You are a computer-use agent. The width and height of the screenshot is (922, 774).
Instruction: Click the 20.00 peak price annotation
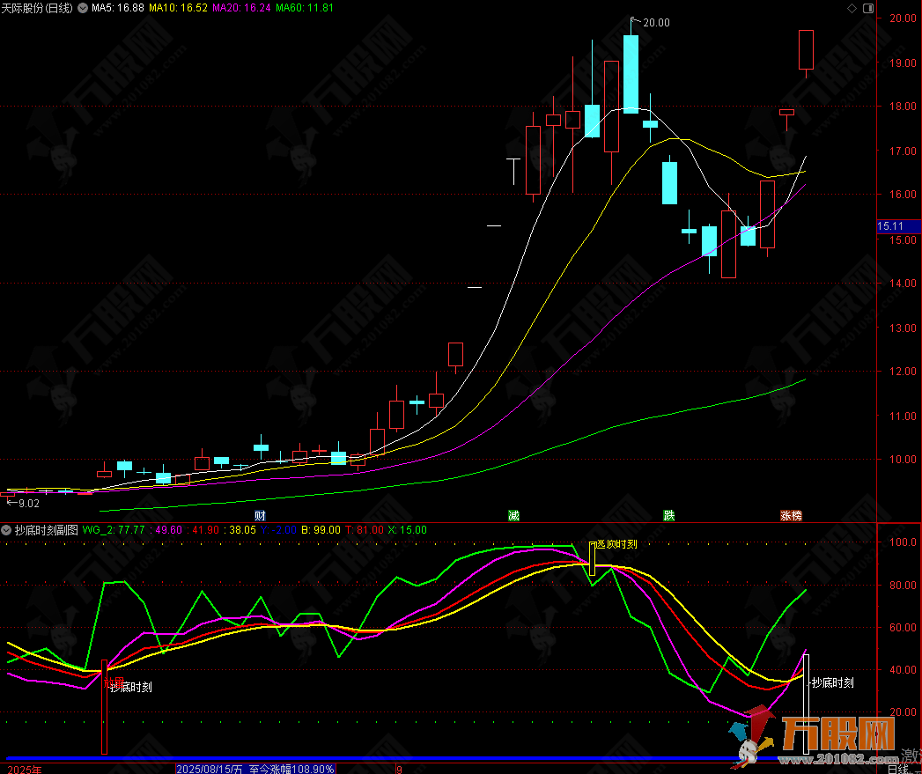(656, 23)
